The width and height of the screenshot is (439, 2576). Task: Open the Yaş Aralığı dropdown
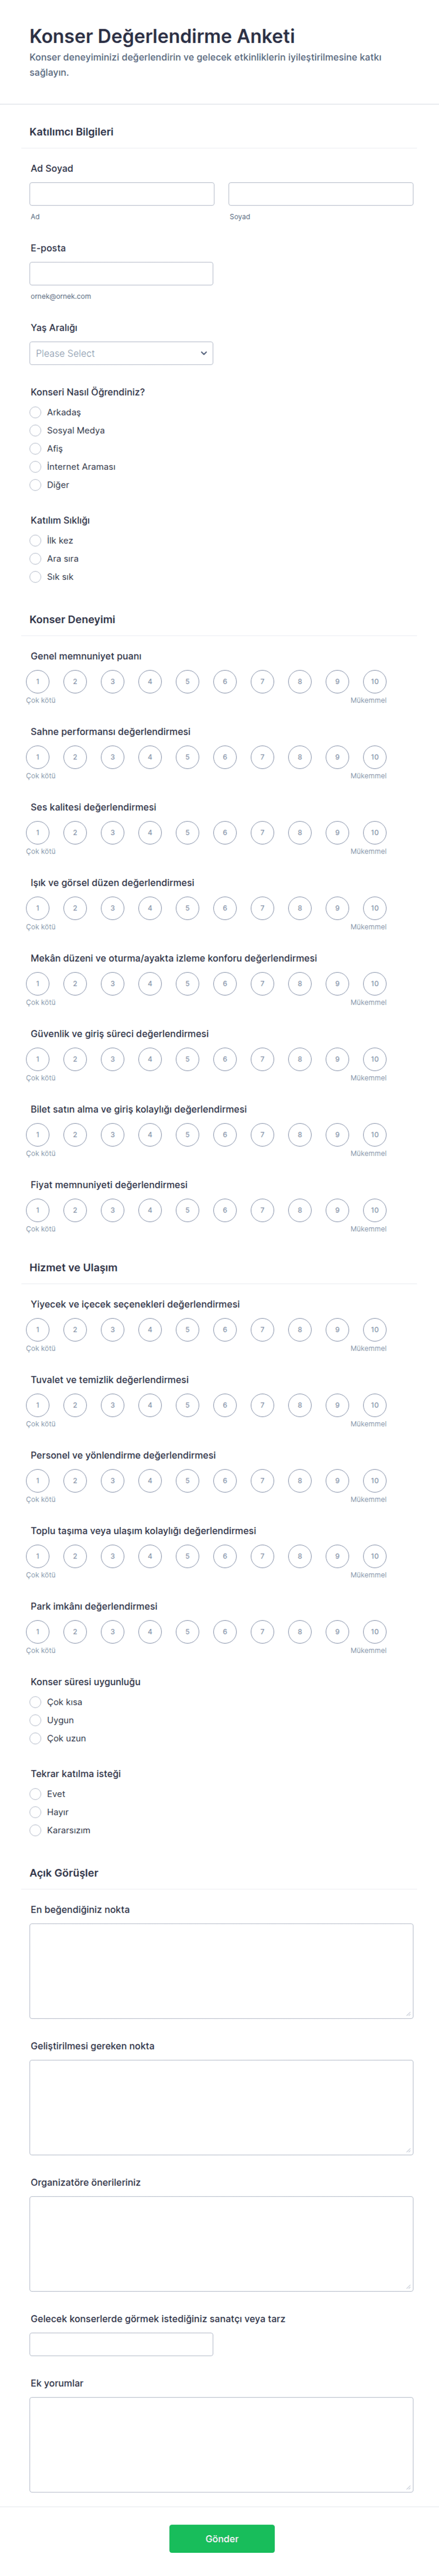(121, 353)
